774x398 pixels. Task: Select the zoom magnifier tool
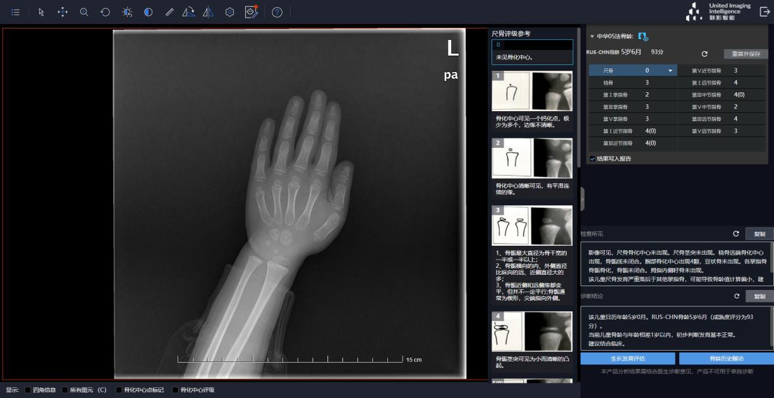click(84, 12)
